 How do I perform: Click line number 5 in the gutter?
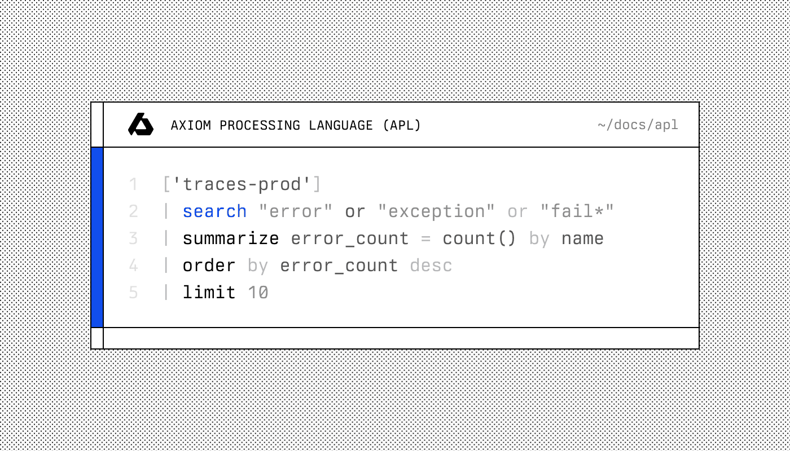pyautogui.click(x=133, y=293)
